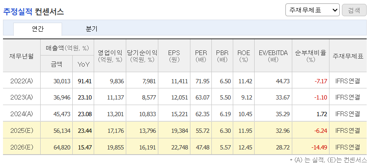Viewport: 368px width, 164px height.
Task: Click the 금액 sub-header
Action: [56, 64]
